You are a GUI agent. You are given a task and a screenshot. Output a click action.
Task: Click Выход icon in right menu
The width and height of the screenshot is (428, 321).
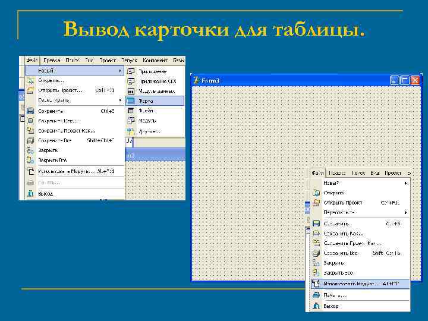point(316,306)
